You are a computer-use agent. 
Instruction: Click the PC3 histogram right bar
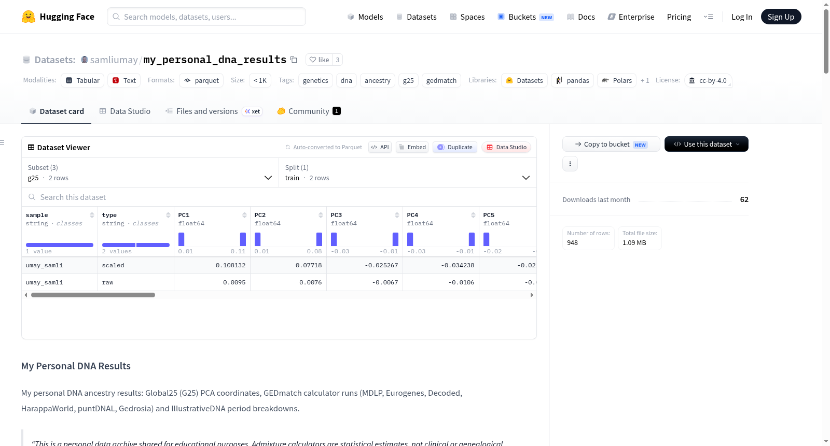click(x=395, y=239)
